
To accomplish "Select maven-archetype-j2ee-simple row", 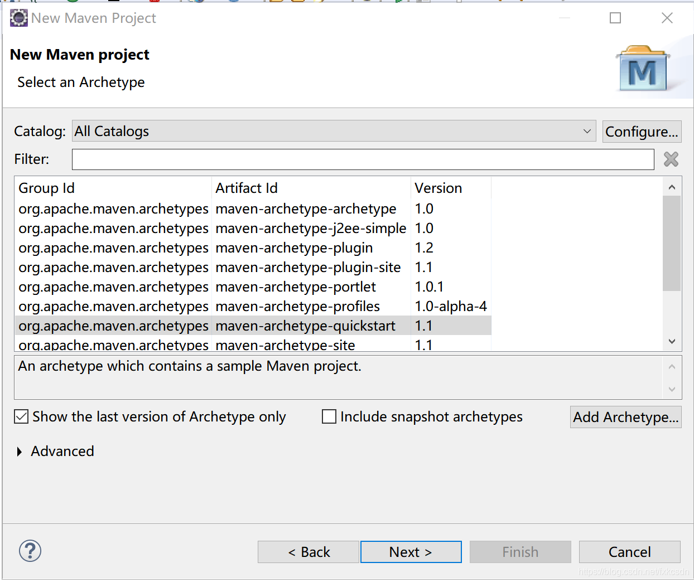I will point(253,228).
